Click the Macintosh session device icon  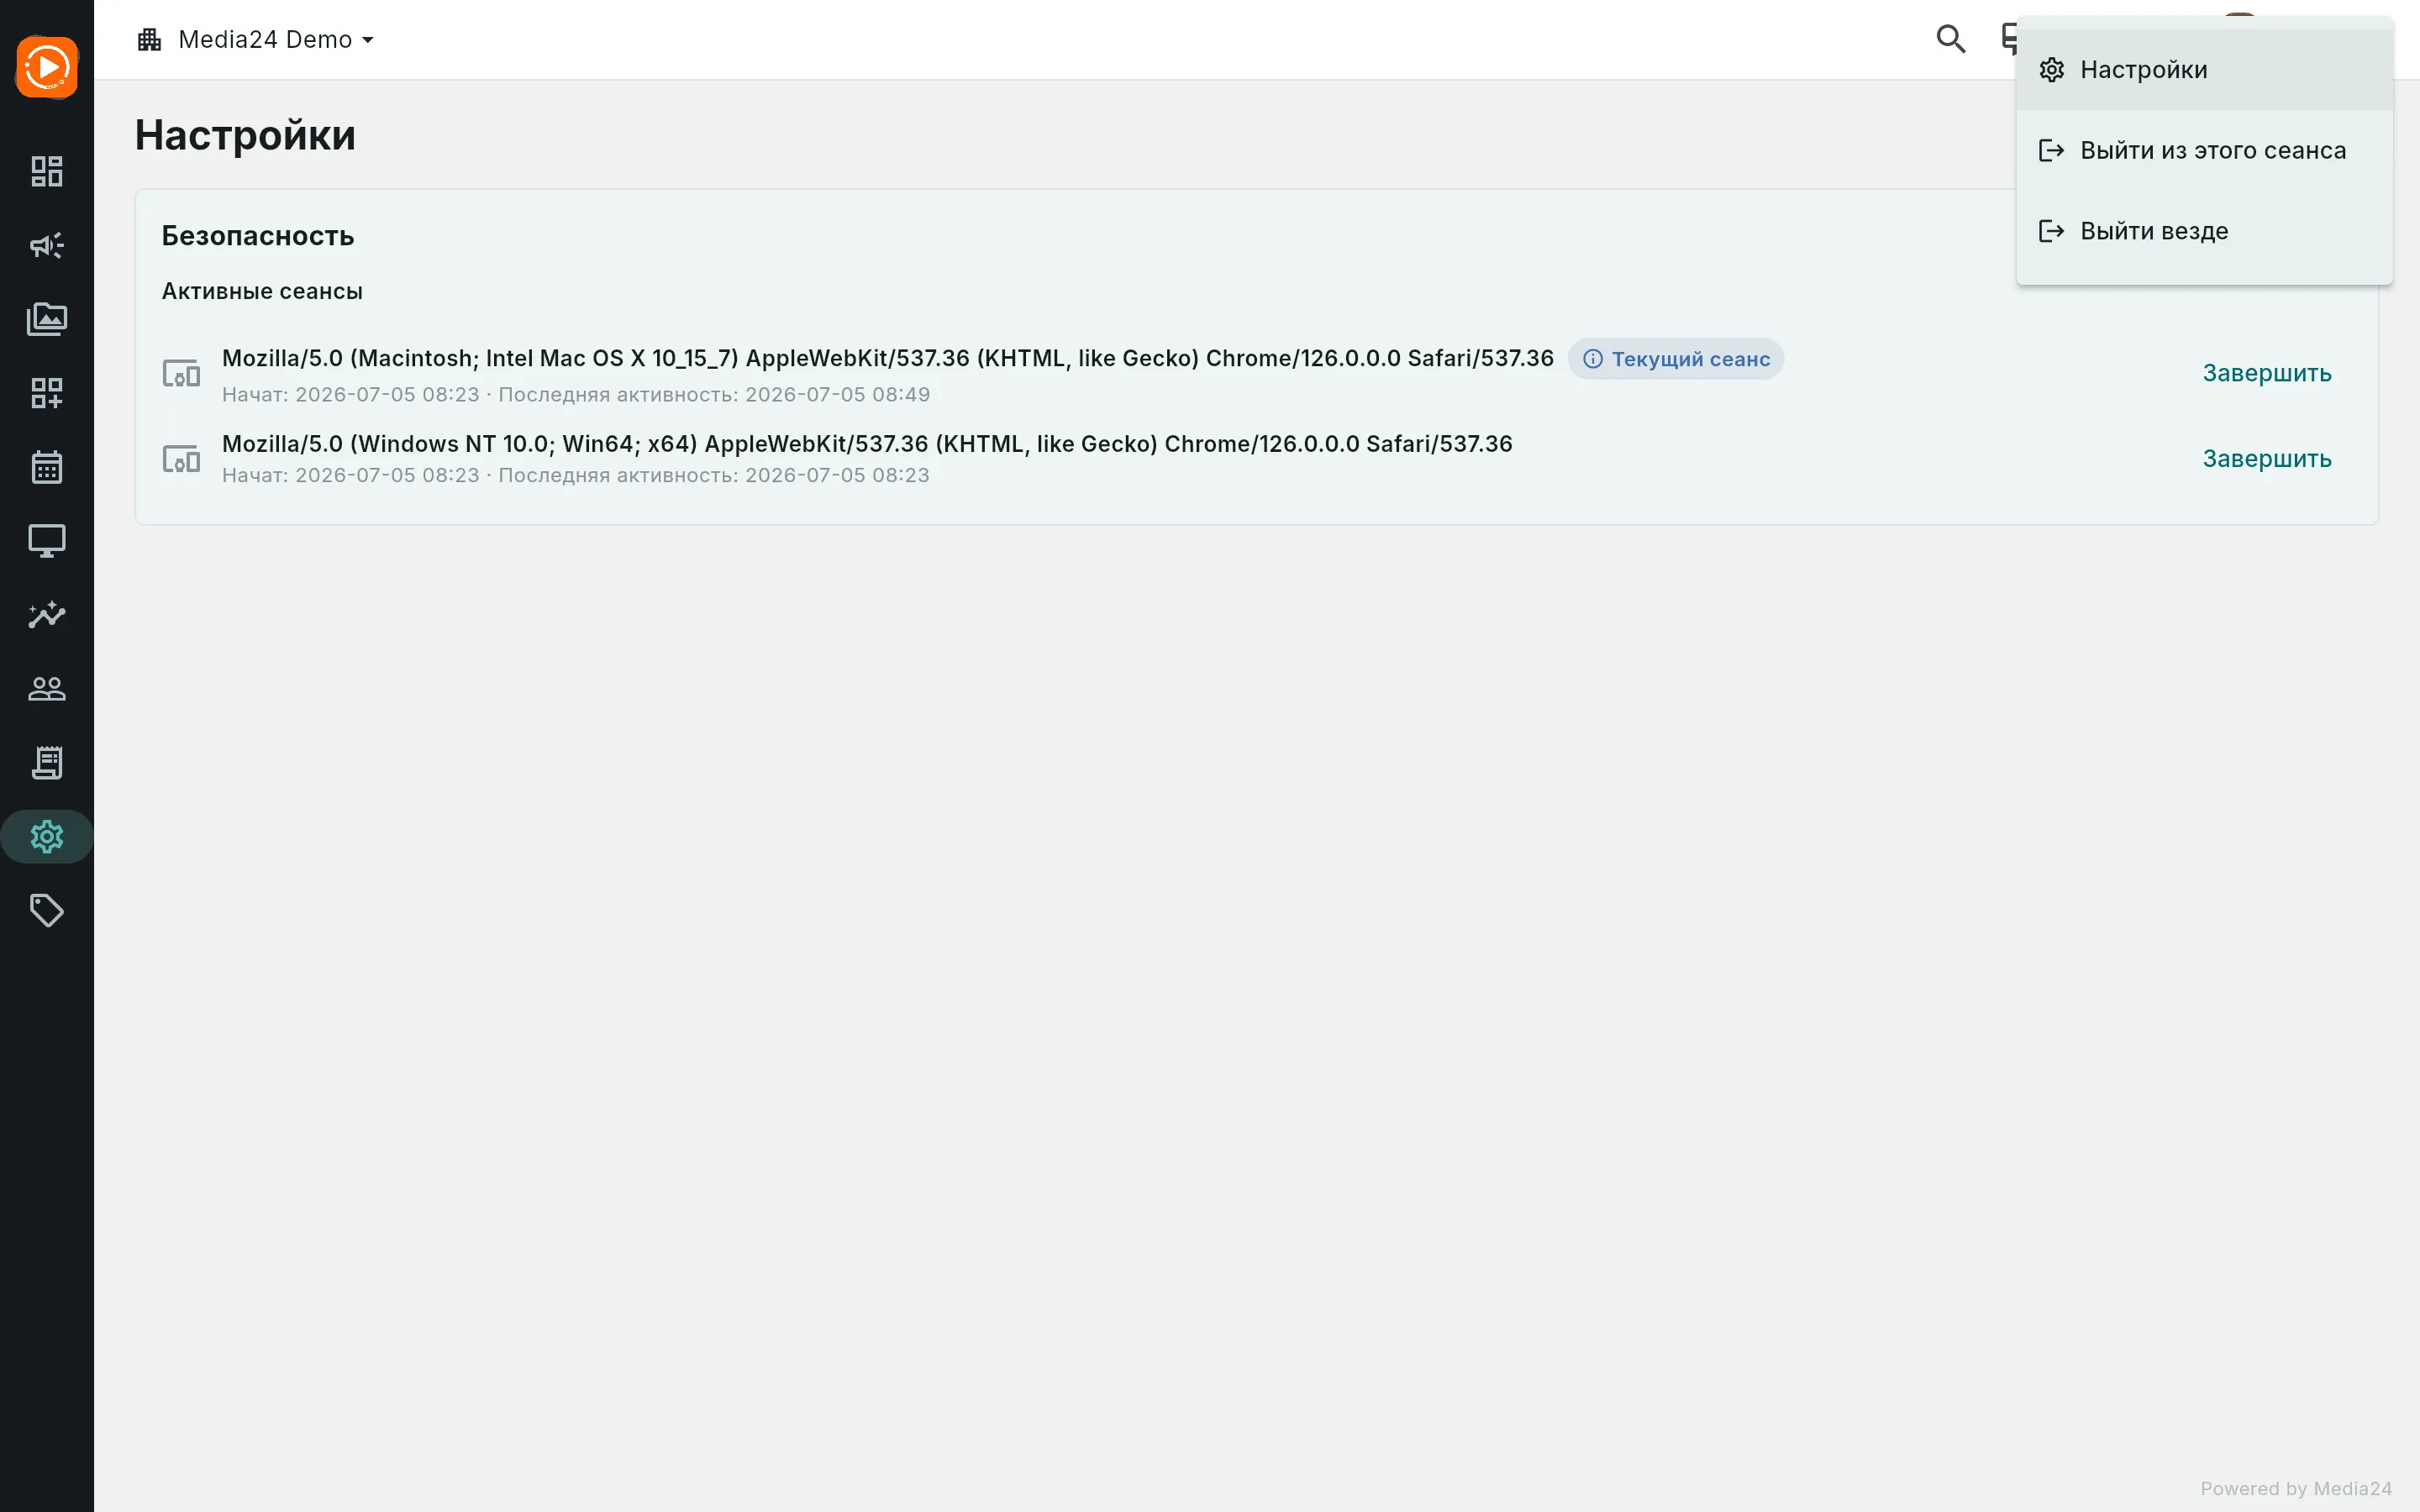[181, 374]
